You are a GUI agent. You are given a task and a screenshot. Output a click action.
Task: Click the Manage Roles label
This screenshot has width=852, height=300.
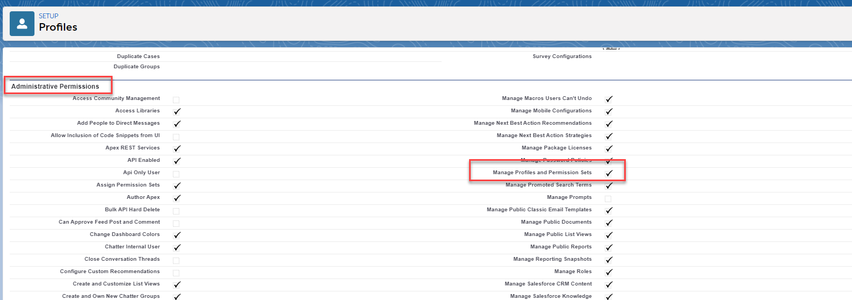[x=573, y=271]
